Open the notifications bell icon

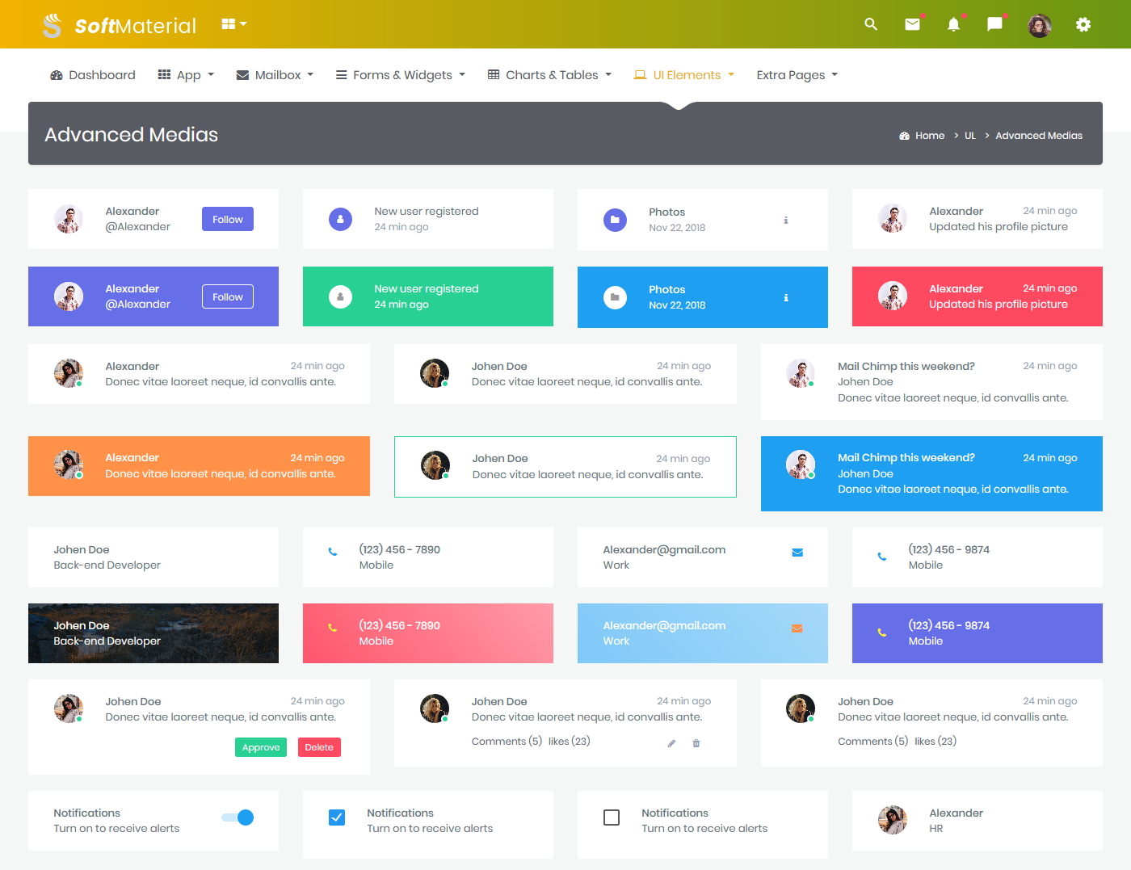pos(953,24)
